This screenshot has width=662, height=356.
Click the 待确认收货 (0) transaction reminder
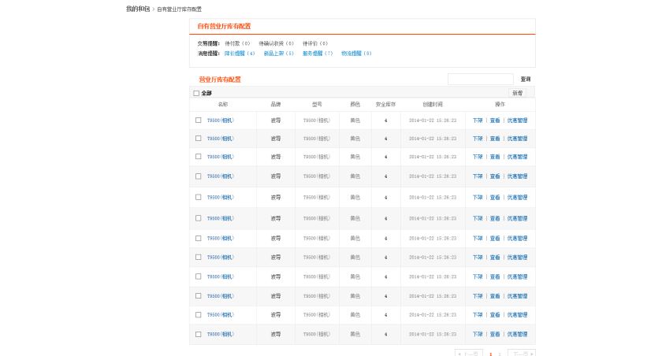pyautogui.click(x=276, y=43)
